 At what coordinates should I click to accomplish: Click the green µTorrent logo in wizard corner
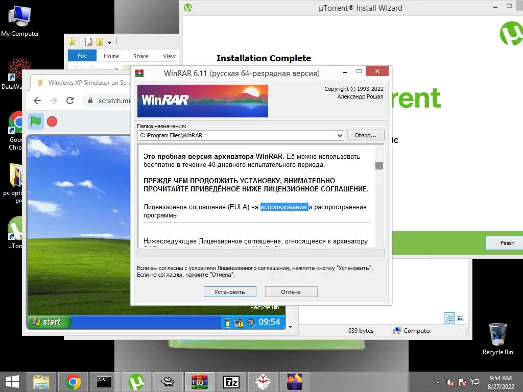[x=511, y=33]
